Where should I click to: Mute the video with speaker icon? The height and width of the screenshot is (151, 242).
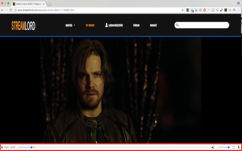[213, 148]
